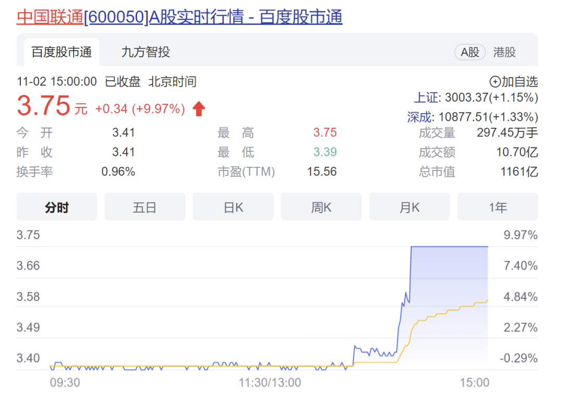Select the 周K chart tab
This screenshot has height=394, width=563.
[321, 207]
